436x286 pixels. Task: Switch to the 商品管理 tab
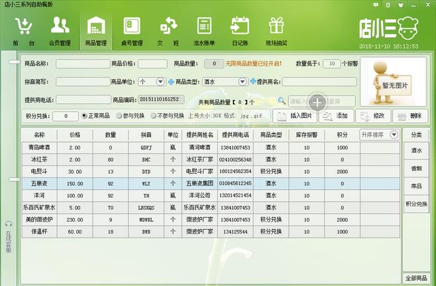pos(96,30)
